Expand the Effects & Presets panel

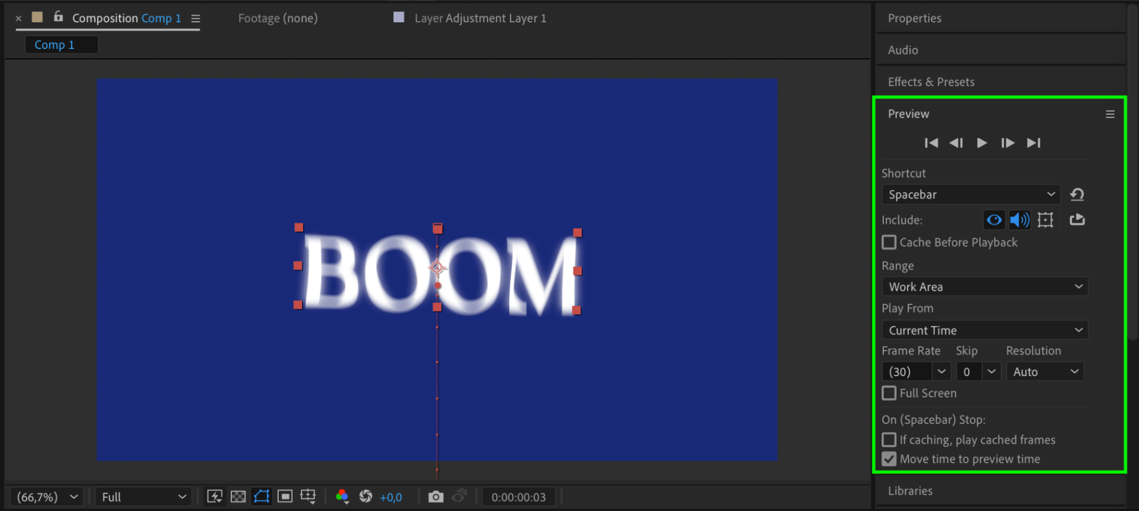click(931, 82)
